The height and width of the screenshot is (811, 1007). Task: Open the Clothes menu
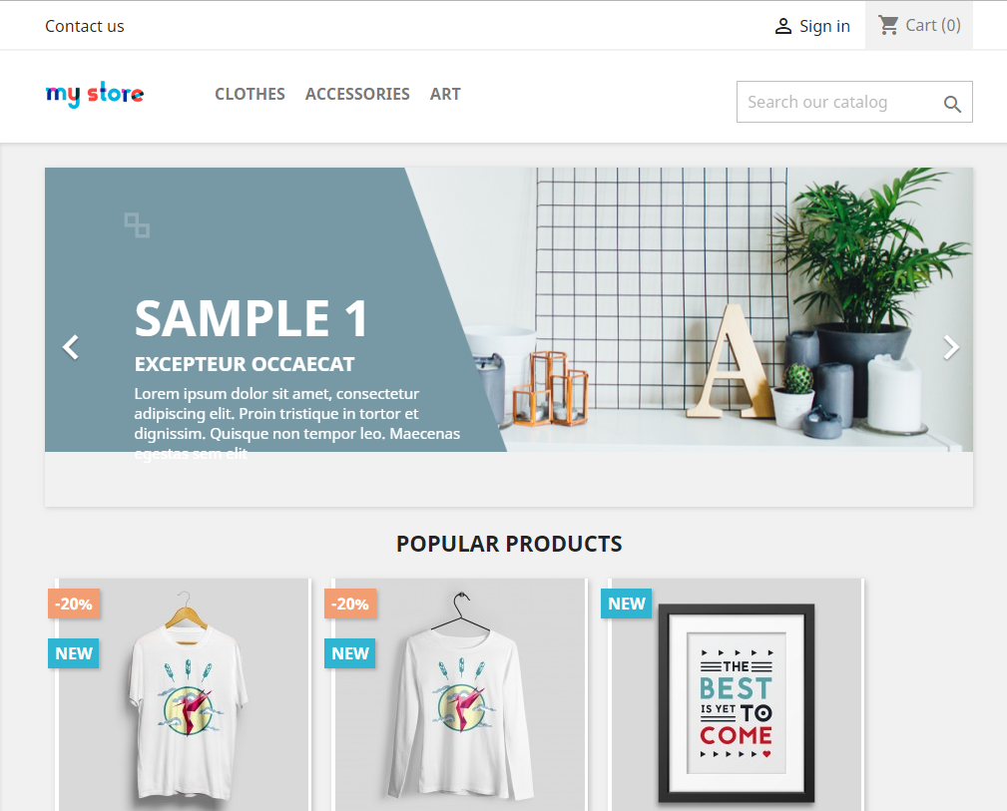[x=250, y=95]
